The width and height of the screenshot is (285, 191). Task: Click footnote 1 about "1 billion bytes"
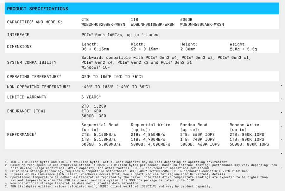click(x=116, y=162)
